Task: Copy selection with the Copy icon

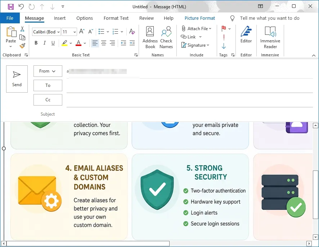Action: [22, 37]
